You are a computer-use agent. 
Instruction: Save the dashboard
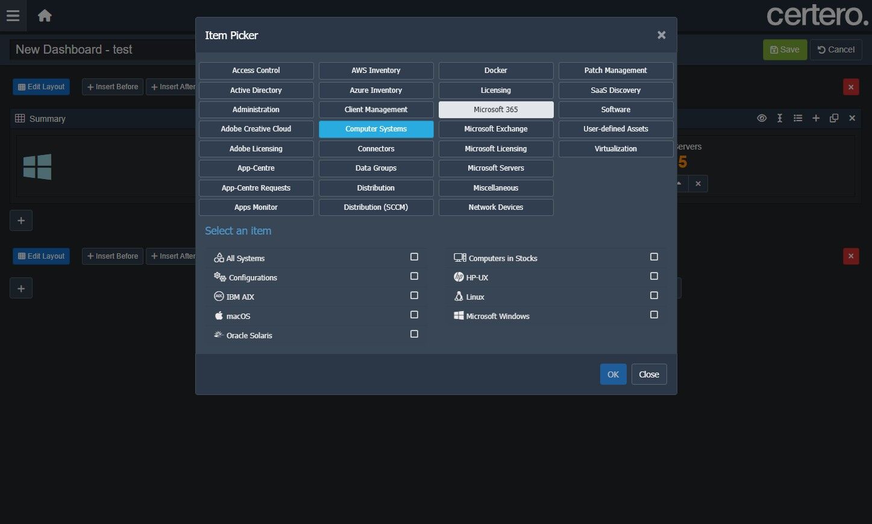(x=785, y=49)
